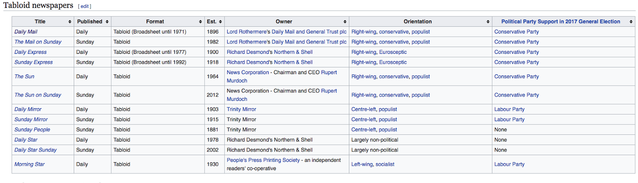The image size is (638, 183).
Task: Open Right-wing link in The Sun row
Action: click(x=364, y=77)
